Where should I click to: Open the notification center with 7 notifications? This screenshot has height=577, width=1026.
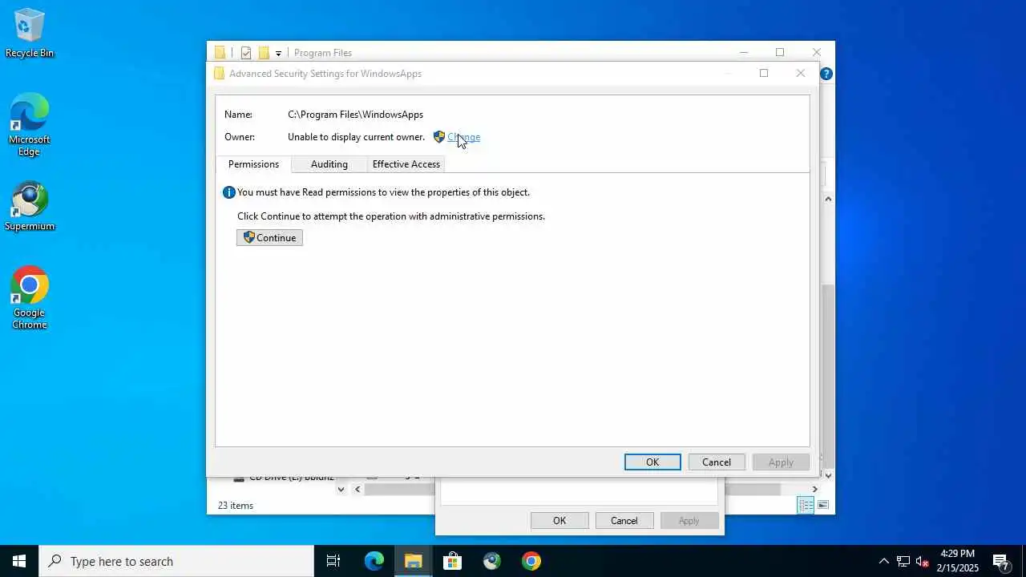coord(1001,561)
